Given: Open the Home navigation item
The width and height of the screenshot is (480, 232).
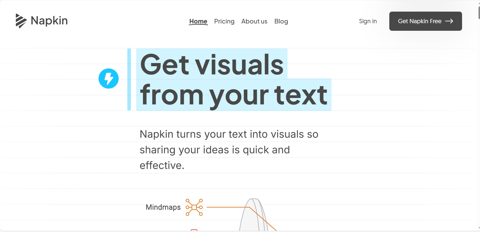Looking at the screenshot, I should tap(198, 21).
